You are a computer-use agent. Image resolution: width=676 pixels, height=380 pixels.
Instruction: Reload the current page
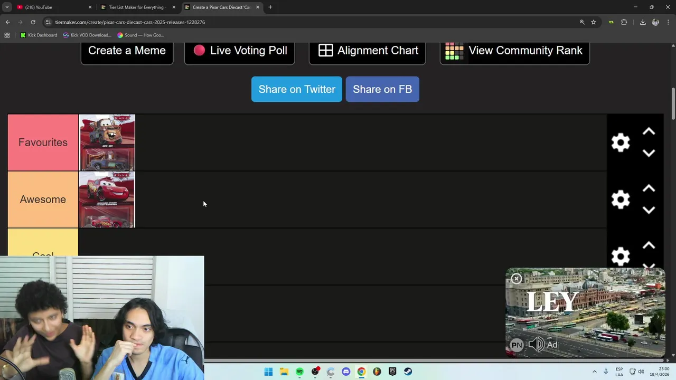[33, 22]
